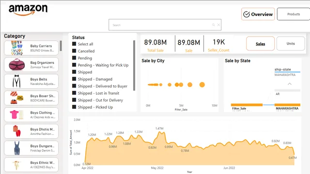Expand the MAHARASHTRA ship-state entry

click(285, 75)
